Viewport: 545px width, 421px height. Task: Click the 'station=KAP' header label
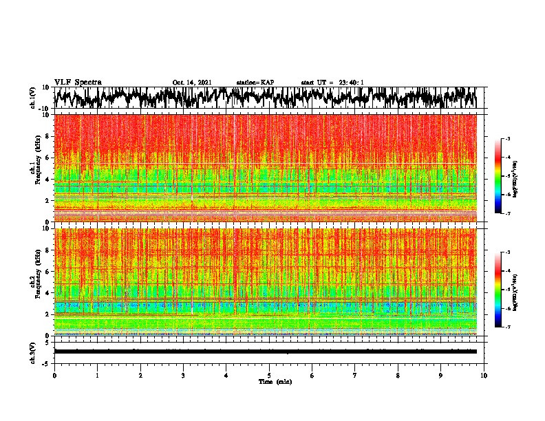(x=255, y=83)
